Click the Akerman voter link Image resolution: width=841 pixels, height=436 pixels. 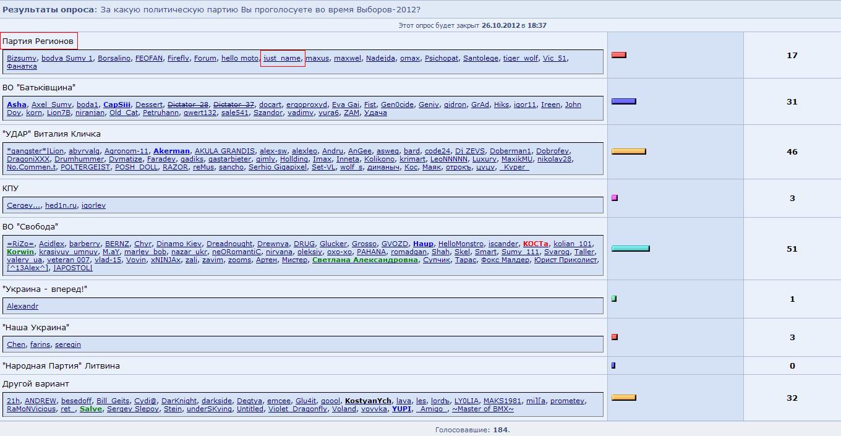coord(171,151)
